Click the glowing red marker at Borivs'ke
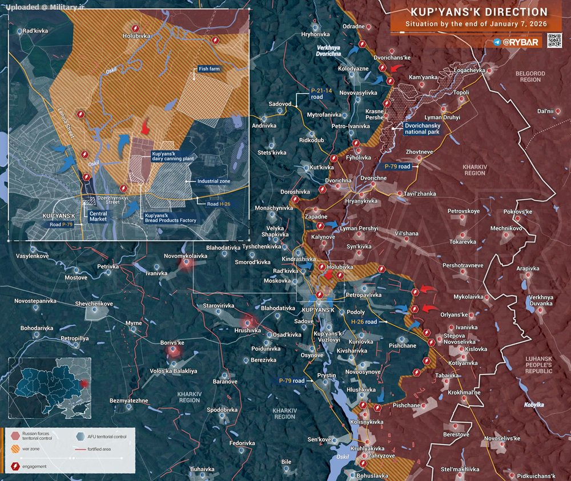The image size is (571, 481). coord(173,350)
